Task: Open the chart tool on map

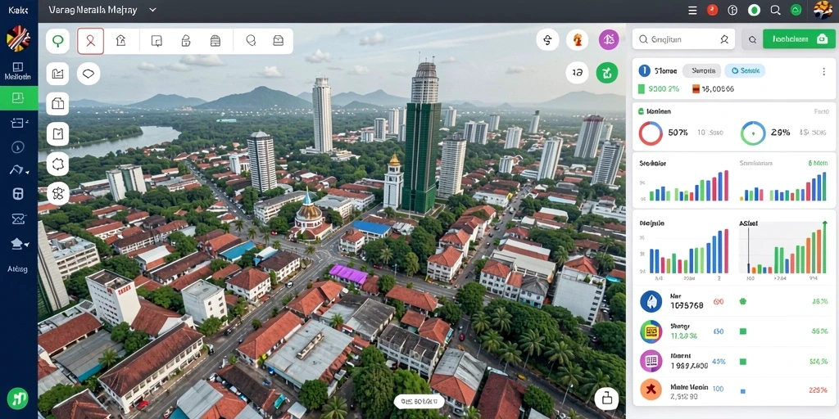Action: (58, 74)
